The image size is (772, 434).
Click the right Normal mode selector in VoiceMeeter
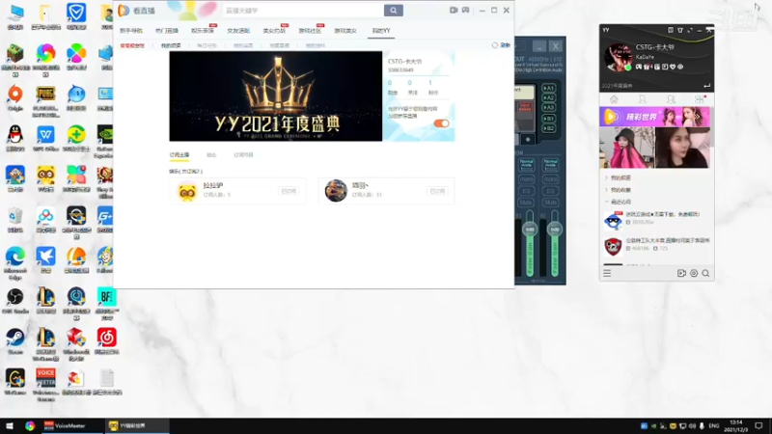pos(550,164)
